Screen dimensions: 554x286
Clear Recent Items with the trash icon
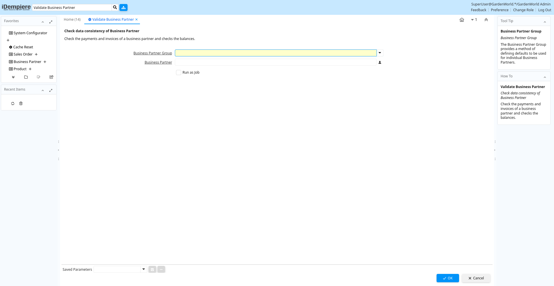pos(21,104)
